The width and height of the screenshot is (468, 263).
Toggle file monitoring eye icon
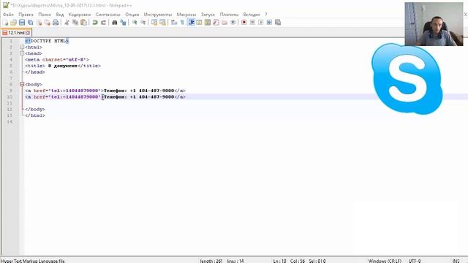(x=233, y=23)
